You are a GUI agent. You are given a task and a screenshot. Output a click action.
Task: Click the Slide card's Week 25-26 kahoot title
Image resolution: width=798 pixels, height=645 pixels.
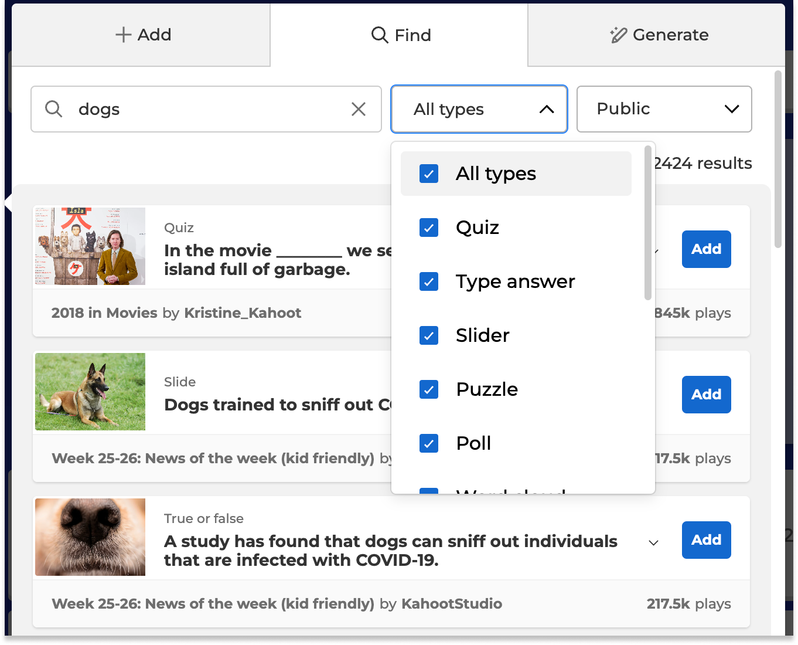pyautogui.click(x=213, y=459)
